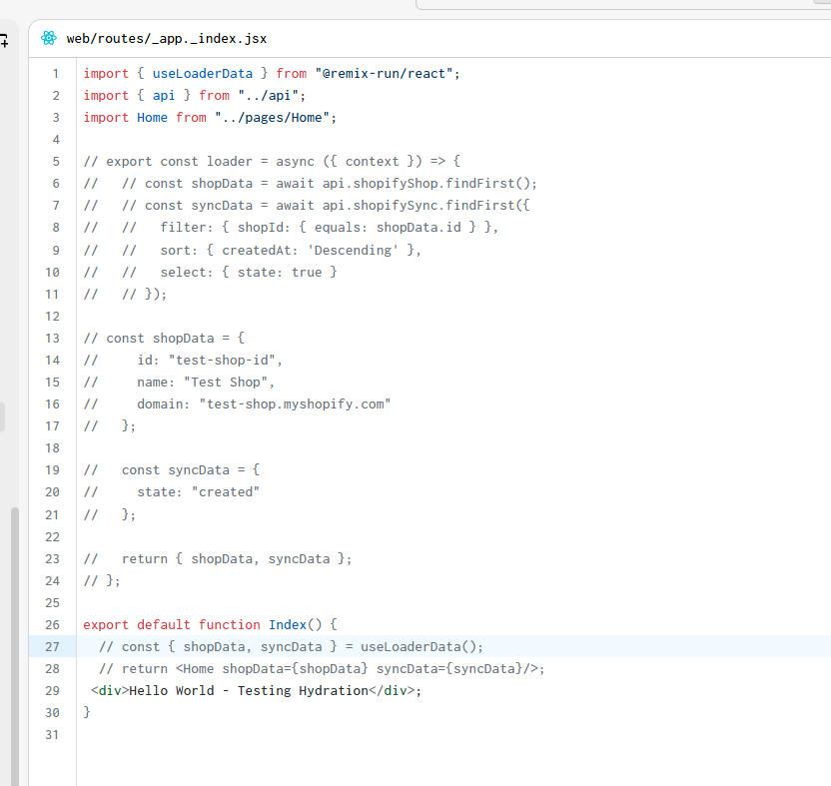The height and width of the screenshot is (786, 831).
Task: Click the React icon beside the file name
Action: click(49, 38)
